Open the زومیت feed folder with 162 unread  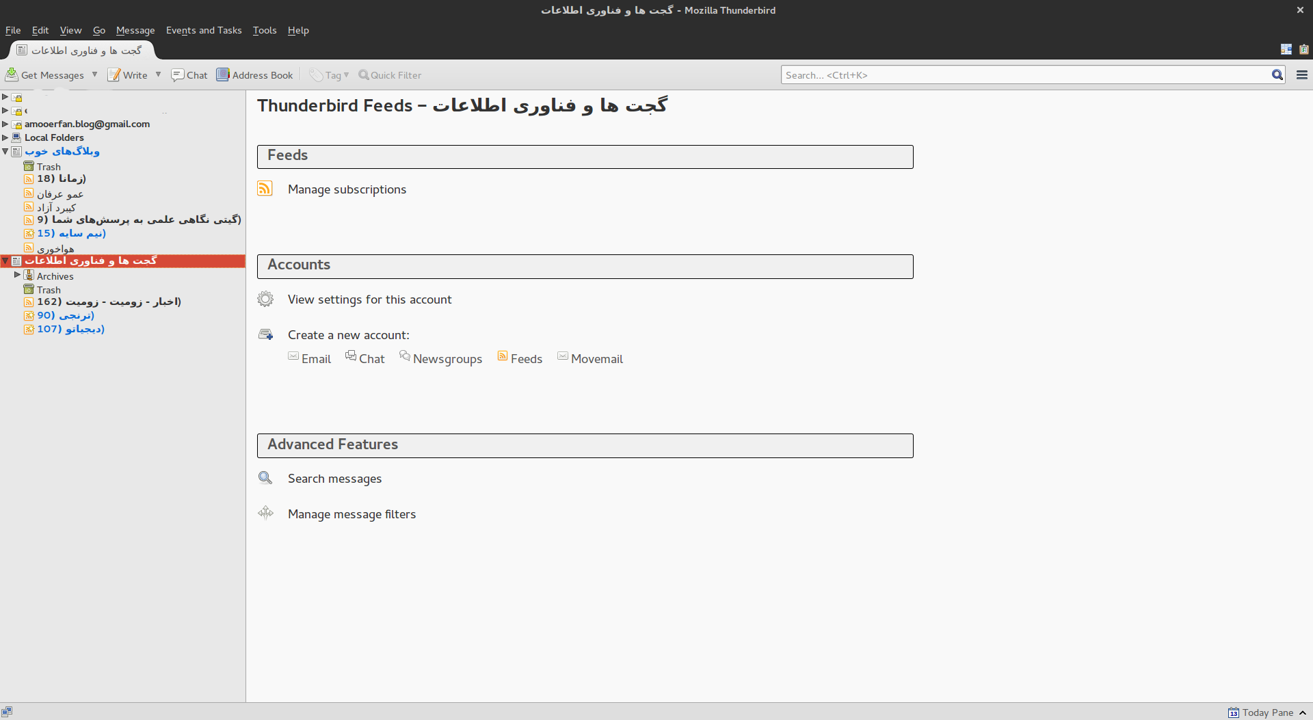coord(109,302)
